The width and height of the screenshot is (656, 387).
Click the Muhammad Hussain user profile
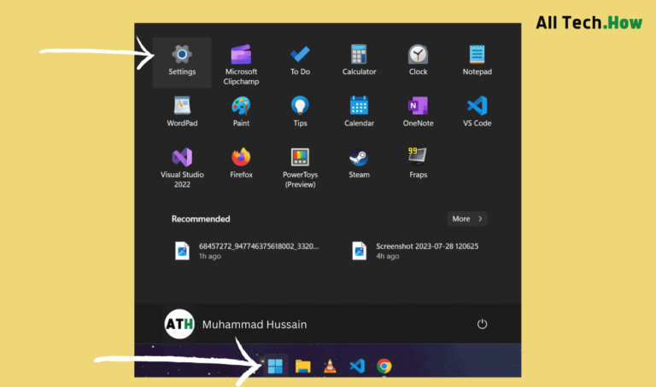(235, 324)
